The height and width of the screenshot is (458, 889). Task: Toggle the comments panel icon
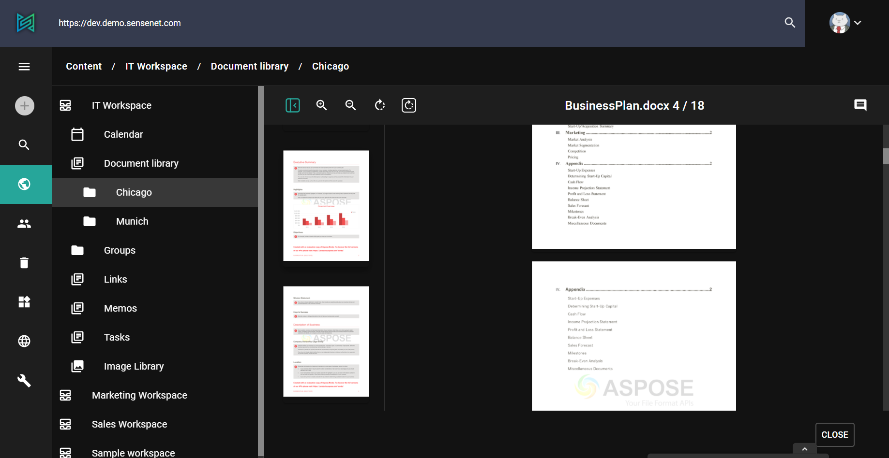coord(860,105)
